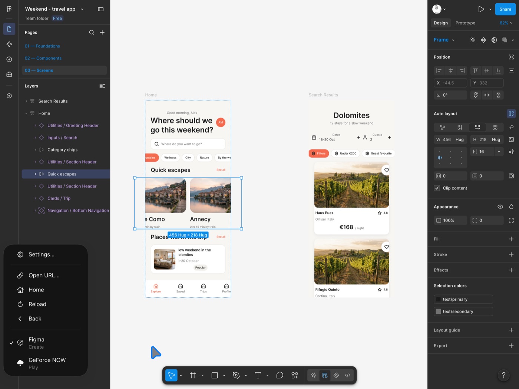Screen dimensions: 519x389
Task: Select horizontal auto layout direction
Action: pyautogui.click(x=477, y=127)
